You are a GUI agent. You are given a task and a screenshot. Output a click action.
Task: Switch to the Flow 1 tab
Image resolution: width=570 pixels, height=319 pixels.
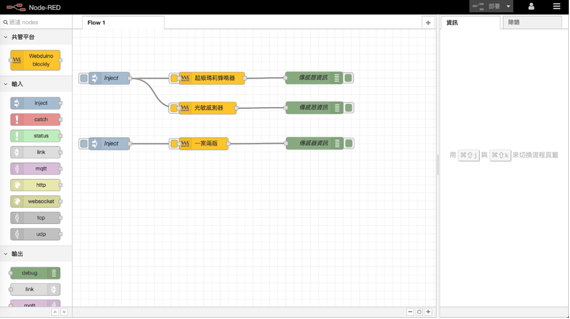pyautogui.click(x=123, y=23)
